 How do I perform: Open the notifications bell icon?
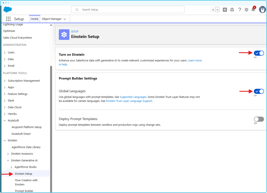pyautogui.click(x=253, y=9)
